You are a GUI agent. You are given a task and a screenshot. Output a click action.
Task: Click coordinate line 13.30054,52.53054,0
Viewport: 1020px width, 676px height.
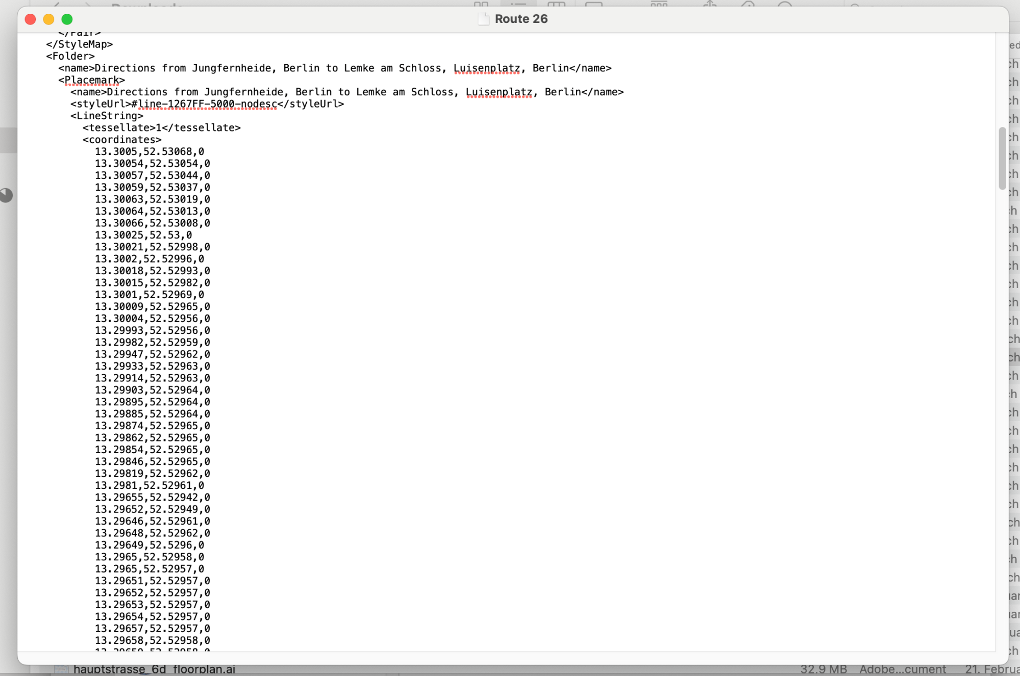[153, 164]
